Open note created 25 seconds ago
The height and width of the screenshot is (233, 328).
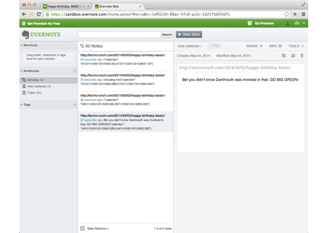tap(126, 81)
